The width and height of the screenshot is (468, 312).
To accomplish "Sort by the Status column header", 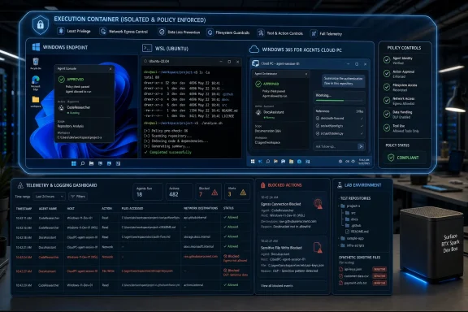I will coord(228,208).
